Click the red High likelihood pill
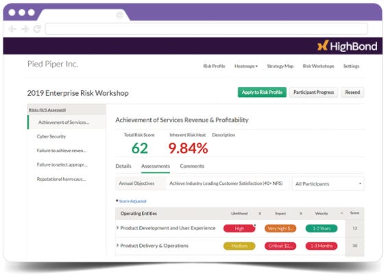 tap(239, 229)
